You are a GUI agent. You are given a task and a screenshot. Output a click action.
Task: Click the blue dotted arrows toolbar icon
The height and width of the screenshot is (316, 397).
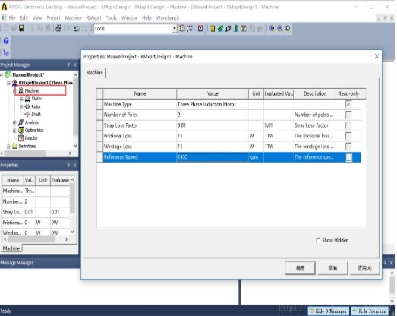(x=190, y=28)
